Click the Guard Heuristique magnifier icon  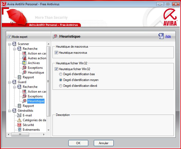coord(24,101)
